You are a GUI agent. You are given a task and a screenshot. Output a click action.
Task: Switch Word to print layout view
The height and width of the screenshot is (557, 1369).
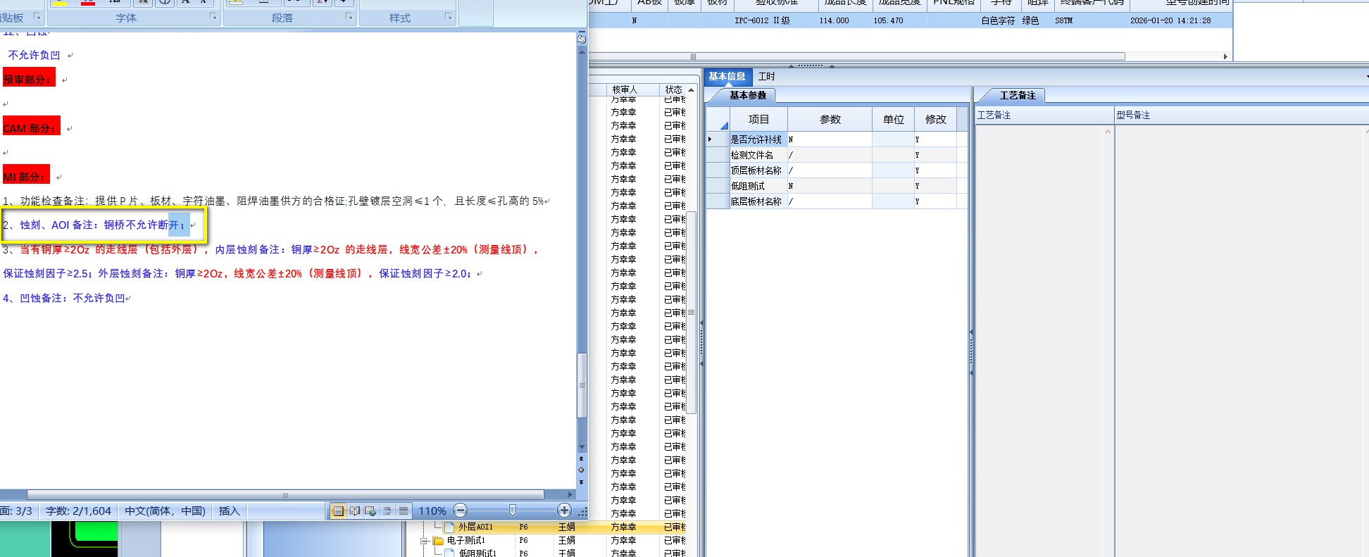(339, 511)
